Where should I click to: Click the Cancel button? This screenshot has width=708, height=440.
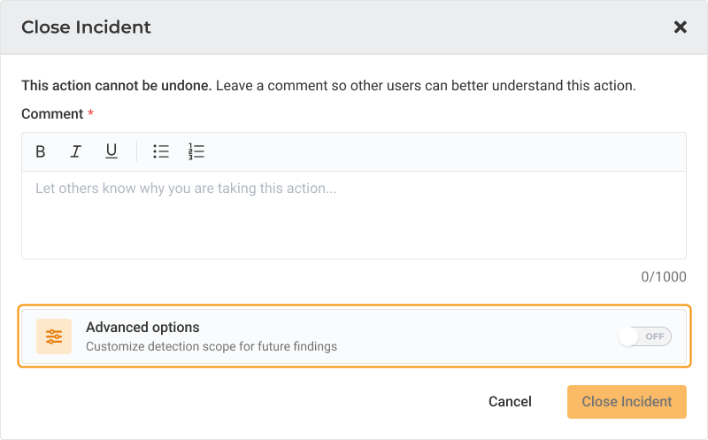510,402
